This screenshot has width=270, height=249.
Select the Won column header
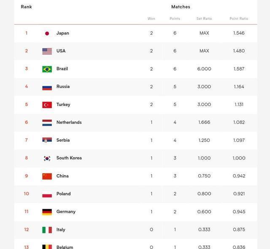coord(151,19)
